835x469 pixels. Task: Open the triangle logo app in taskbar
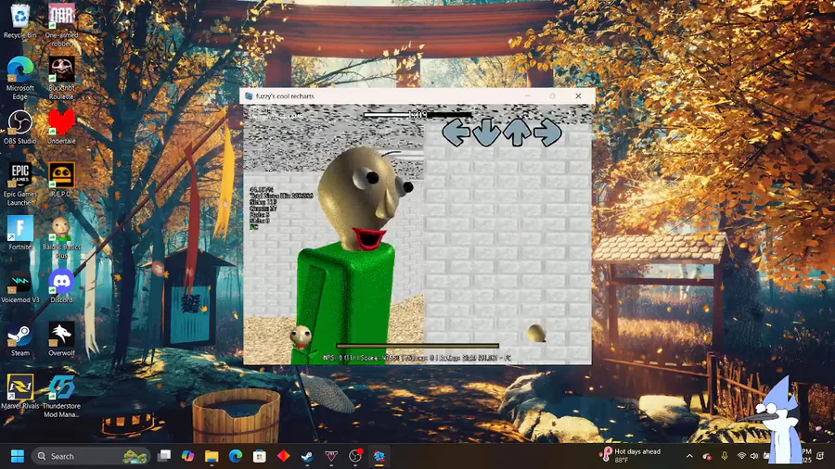331,456
